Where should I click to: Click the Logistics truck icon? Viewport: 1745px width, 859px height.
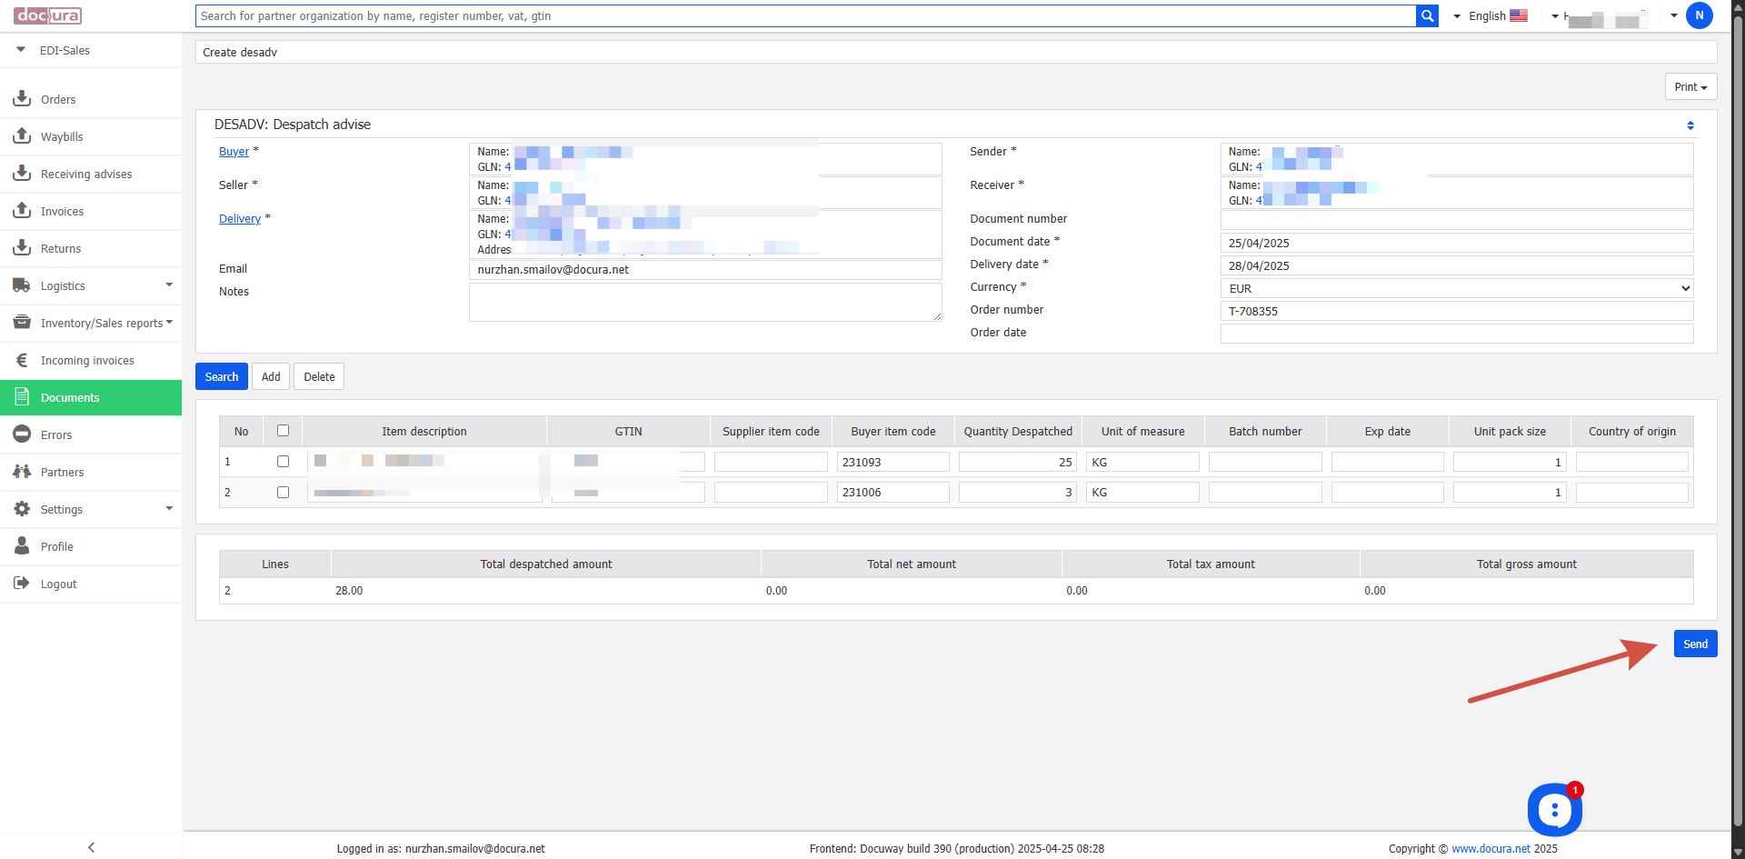[22, 285]
